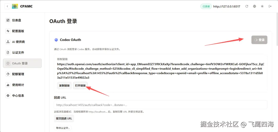Click the 通过 OAuth 流程登录 description text

87,49
